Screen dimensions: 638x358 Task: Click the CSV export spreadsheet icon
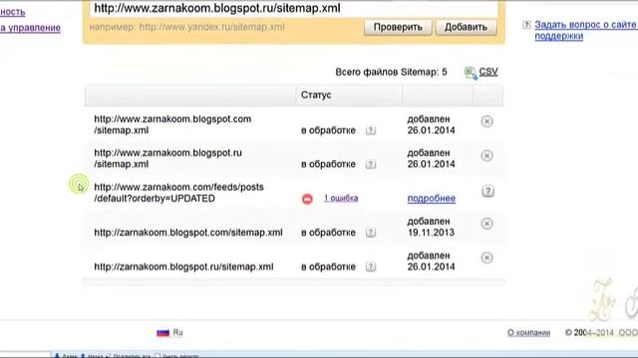(471, 73)
